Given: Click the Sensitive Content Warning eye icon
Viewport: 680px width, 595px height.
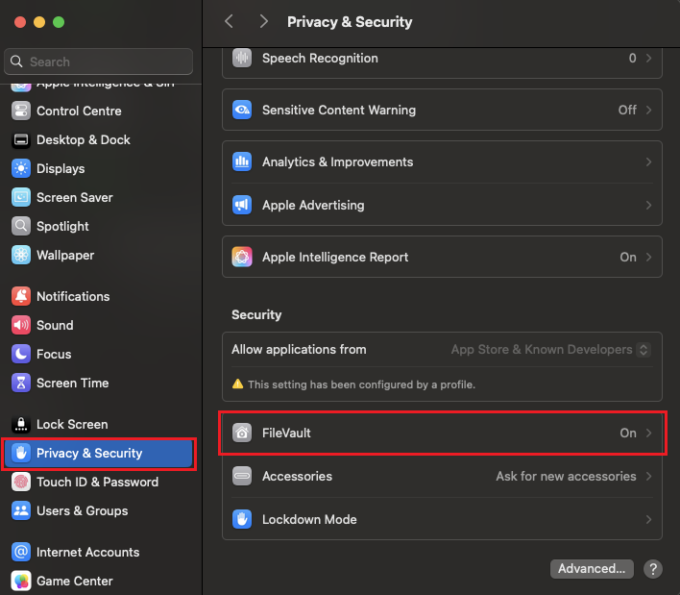Looking at the screenshot, I should click(242, 110).
